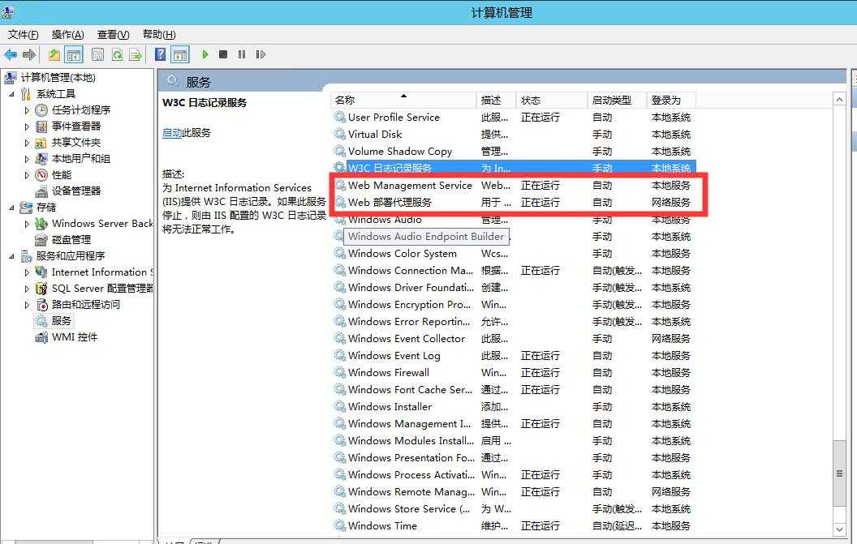Click the Forward arrow toolbar icon
The height and width of the screenshot is (544, 857).
[x=29, y=54]
